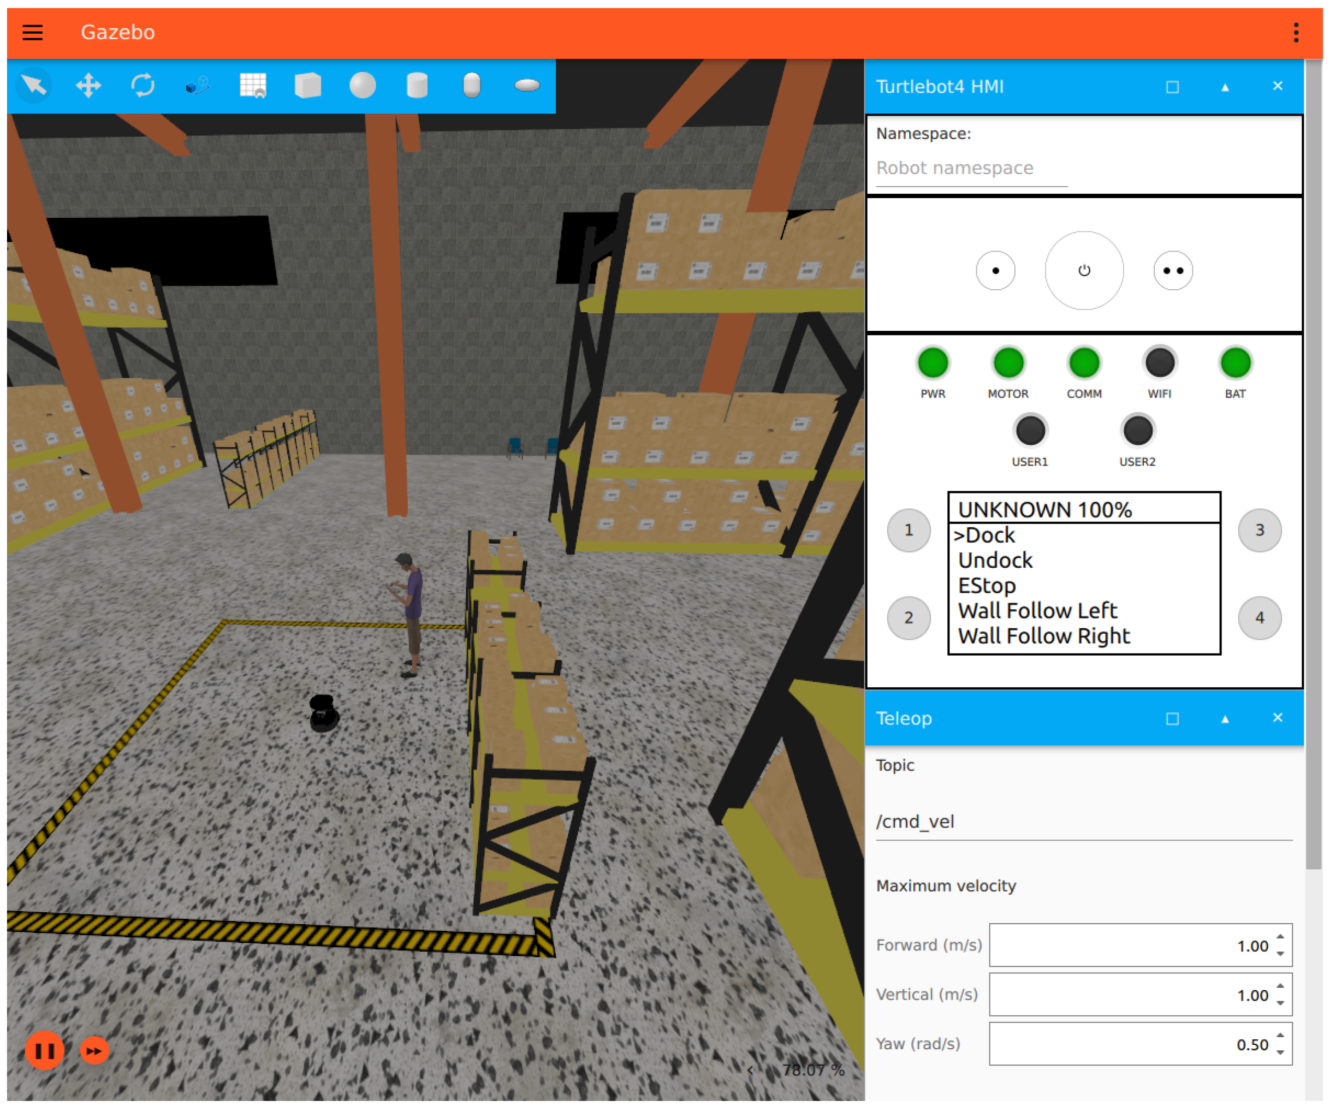
Task: Activate the rotate tool
Action: click(x=144, y=85)
